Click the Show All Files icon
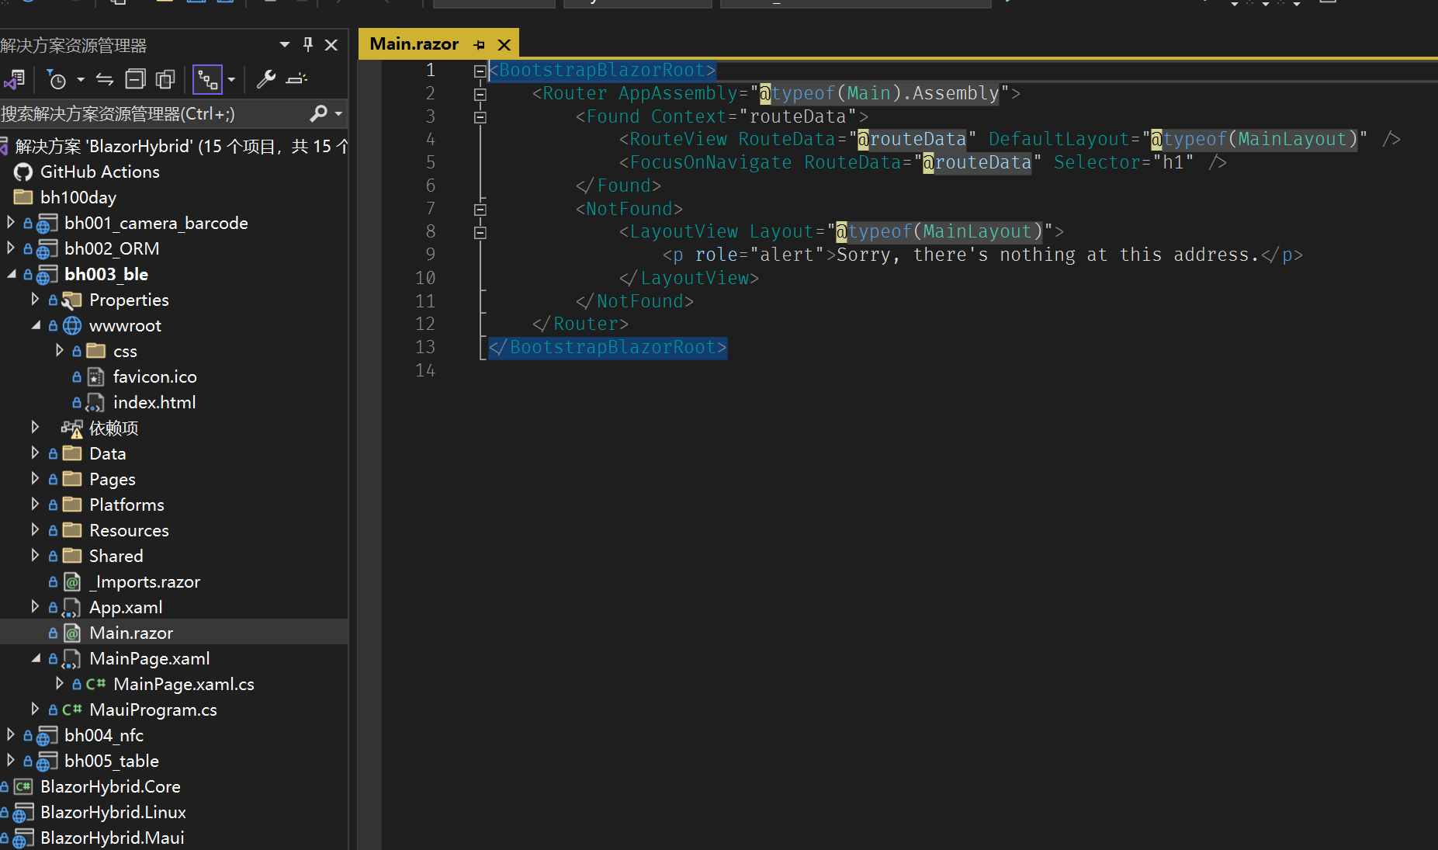1438x850 pixels. [165, 79]
